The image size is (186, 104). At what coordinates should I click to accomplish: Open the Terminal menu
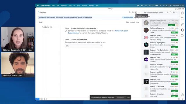pyautogui.click(x=84, y=5)
